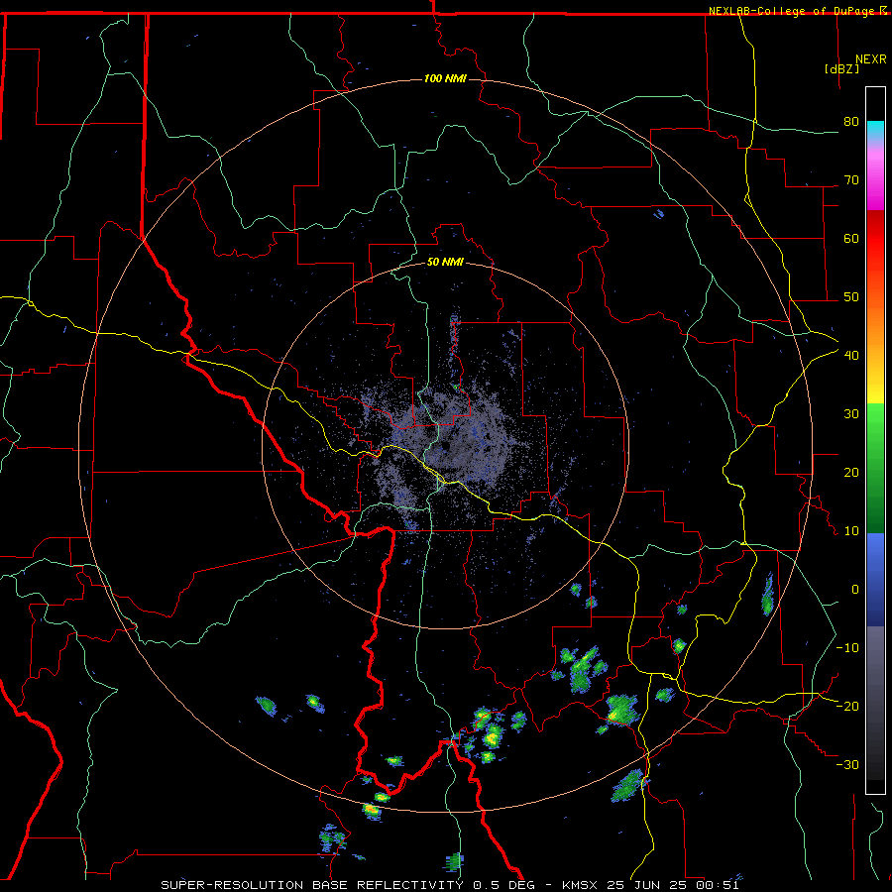Click the radar site center at KMSX
The height and width of the screenshot is (892, 892).
point(445,445)
